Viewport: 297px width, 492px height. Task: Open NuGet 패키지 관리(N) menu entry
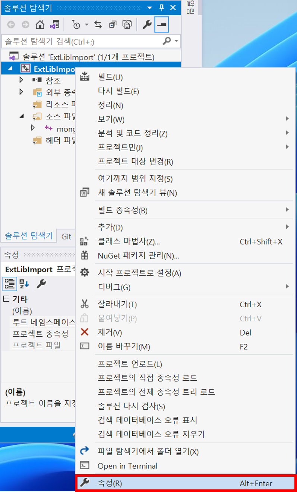(184, 256)
